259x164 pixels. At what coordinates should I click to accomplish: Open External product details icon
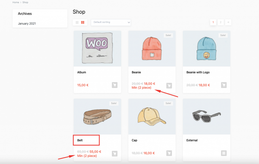pyautogui.click(x=224, y=153)
